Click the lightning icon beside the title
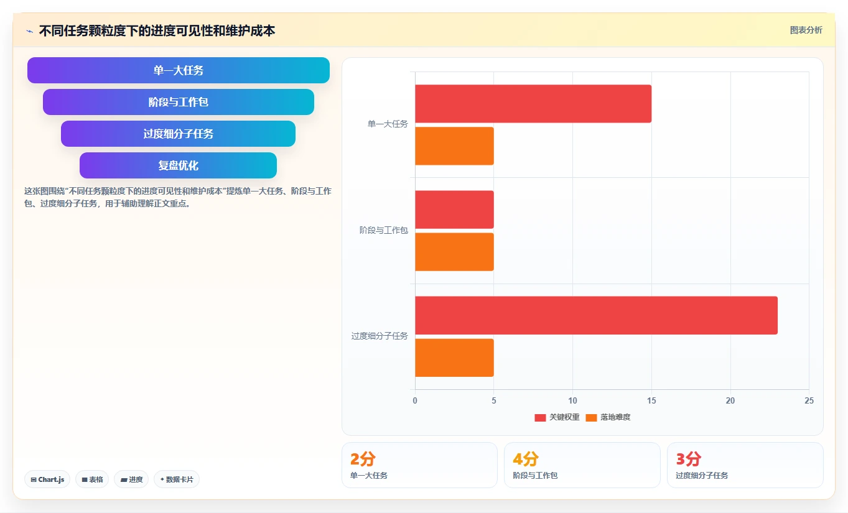Image resolution: width=848 pixels, height=513 pixels. click(29, 30)
